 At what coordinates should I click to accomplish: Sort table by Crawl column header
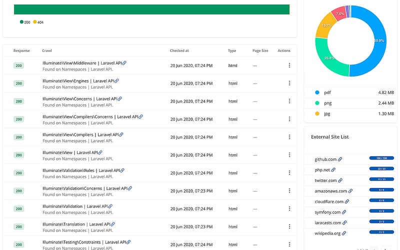(47, 50)
